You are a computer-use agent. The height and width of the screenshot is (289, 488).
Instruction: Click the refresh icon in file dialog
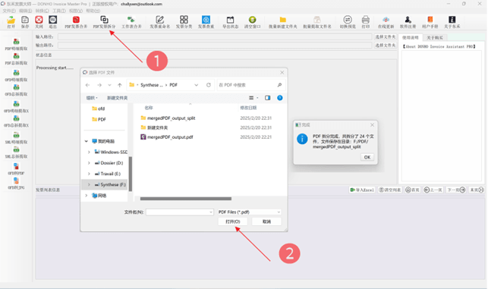coord(209,85)
